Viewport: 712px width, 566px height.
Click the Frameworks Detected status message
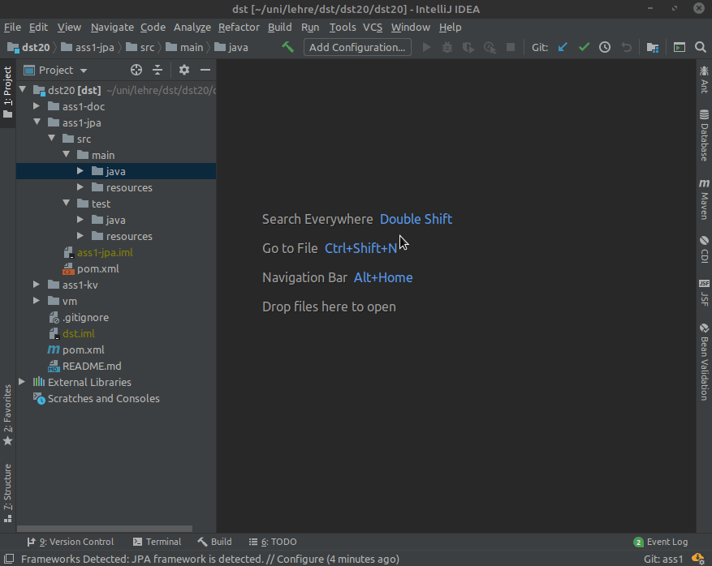point(209,559)
